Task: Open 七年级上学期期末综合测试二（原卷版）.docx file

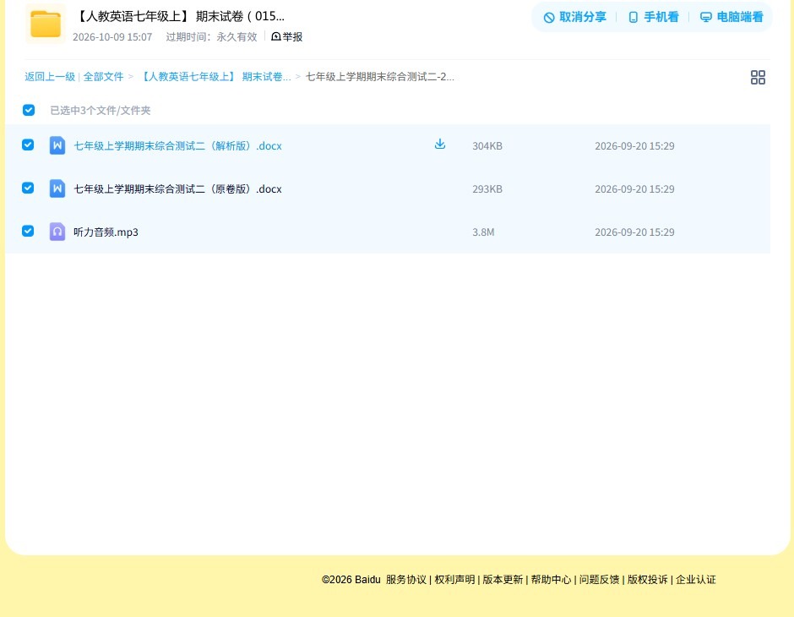Action: [x=177, y=189]
